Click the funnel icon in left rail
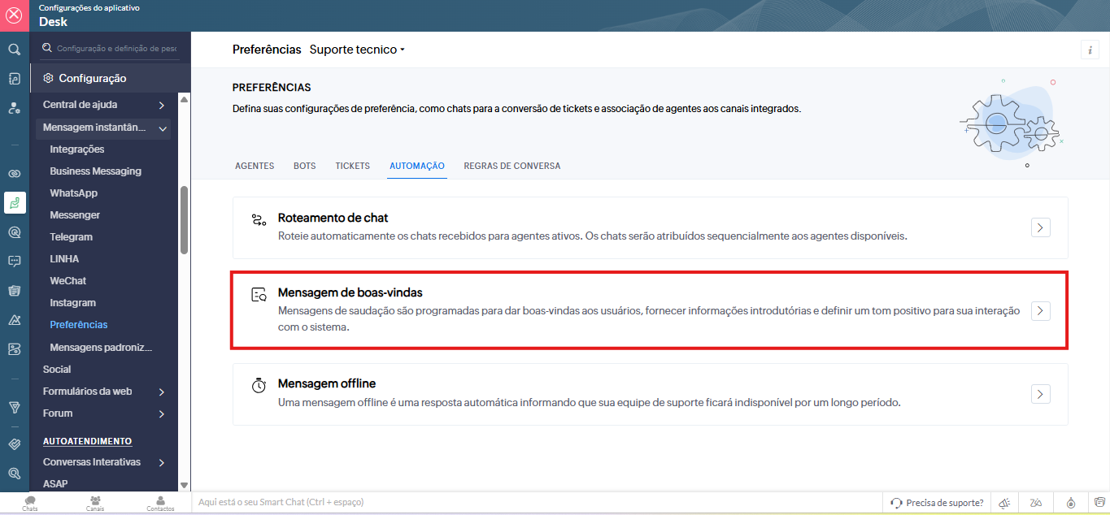This screenshot has height=515, width=1110. (14, 407)
